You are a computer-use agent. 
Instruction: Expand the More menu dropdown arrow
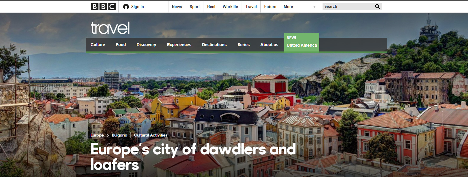point(314,7)
